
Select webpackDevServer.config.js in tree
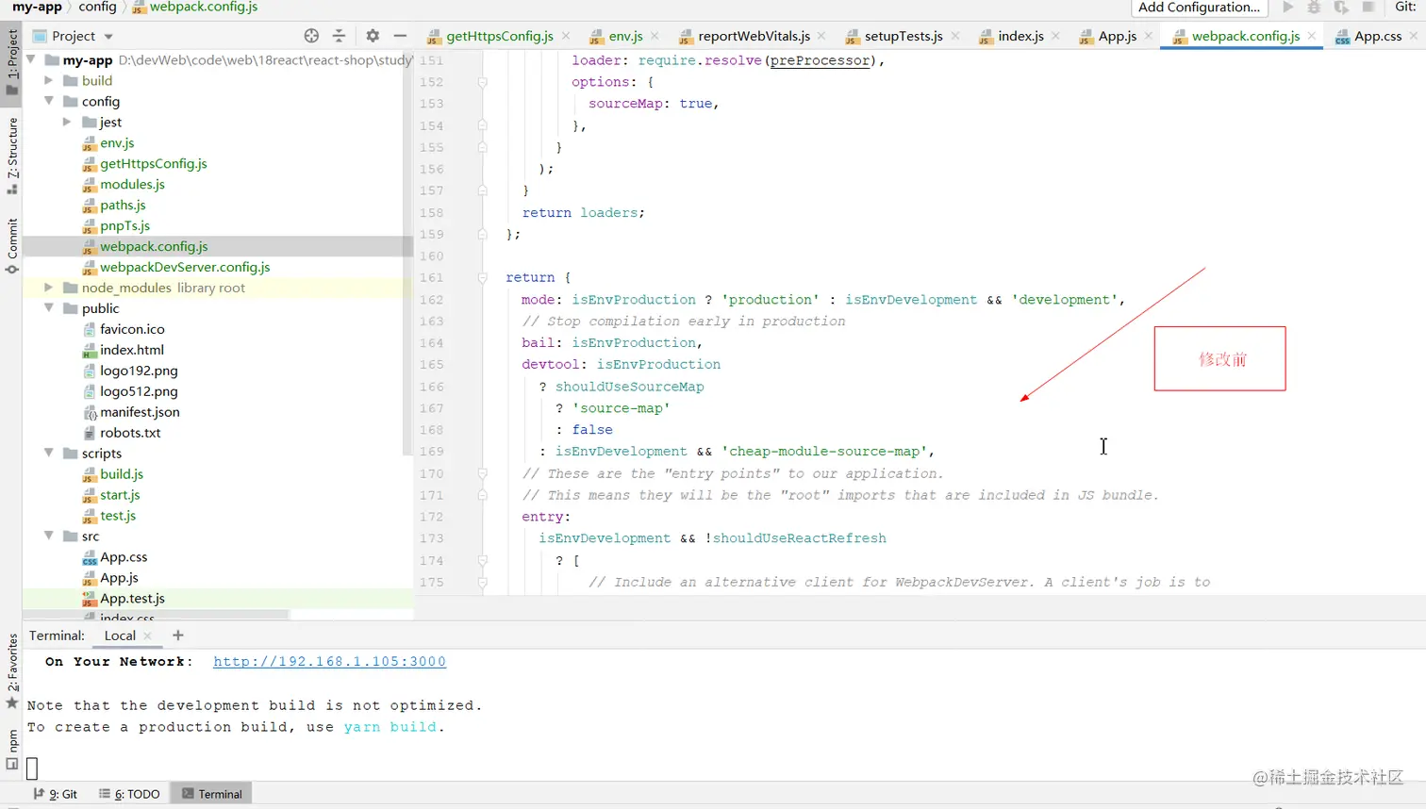(185, 267)
